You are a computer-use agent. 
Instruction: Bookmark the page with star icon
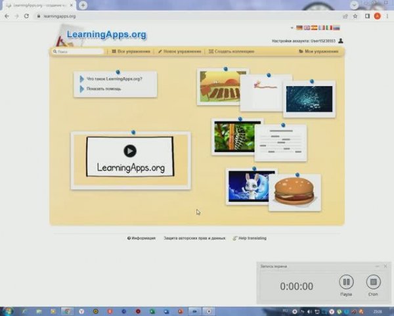[x=355, y=16]
